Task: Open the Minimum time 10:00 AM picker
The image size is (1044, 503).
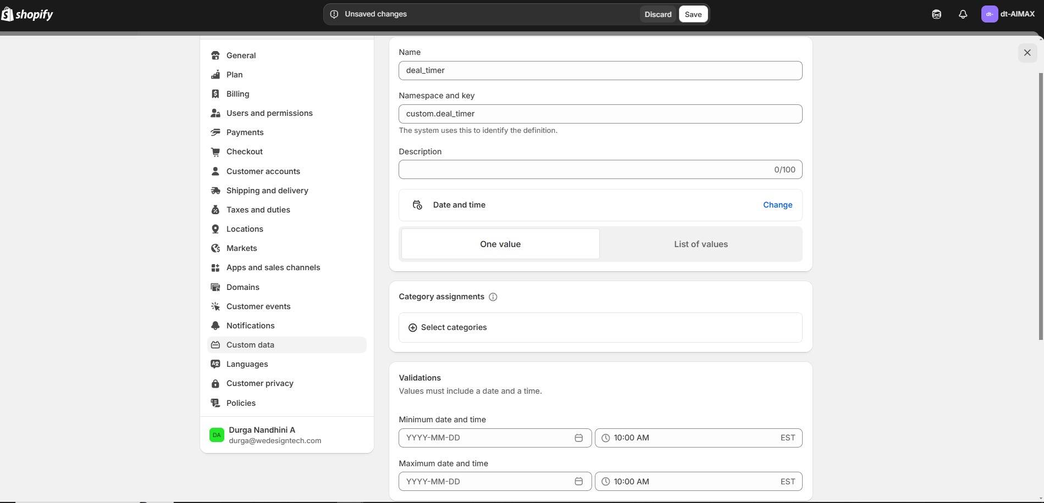Action: click(698, 438)
